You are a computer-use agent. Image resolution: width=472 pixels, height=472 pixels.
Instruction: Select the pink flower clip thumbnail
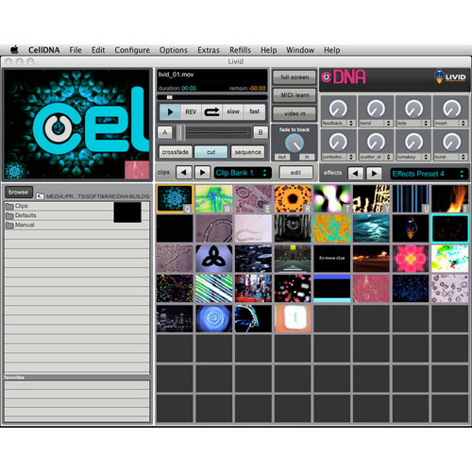click(x=411, y=259)
